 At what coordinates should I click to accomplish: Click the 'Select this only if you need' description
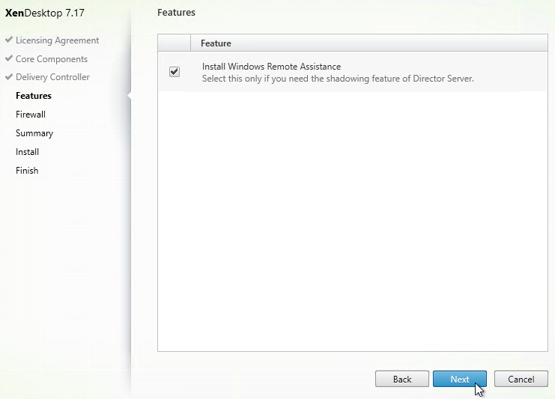point(338,79)
